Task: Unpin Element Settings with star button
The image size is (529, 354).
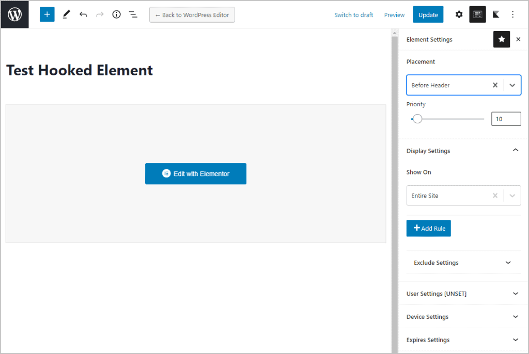Action: 501,39
